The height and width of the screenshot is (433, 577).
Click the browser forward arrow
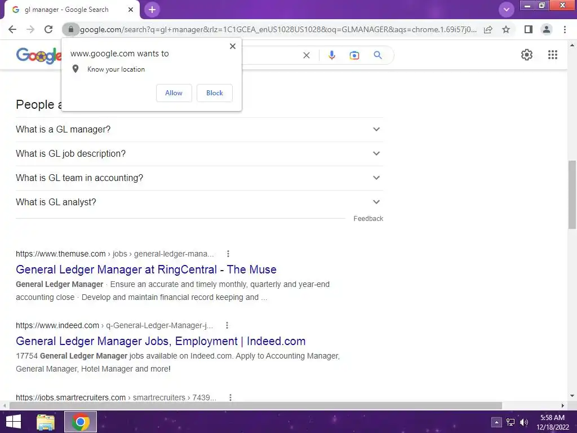[x=30, y=29]
